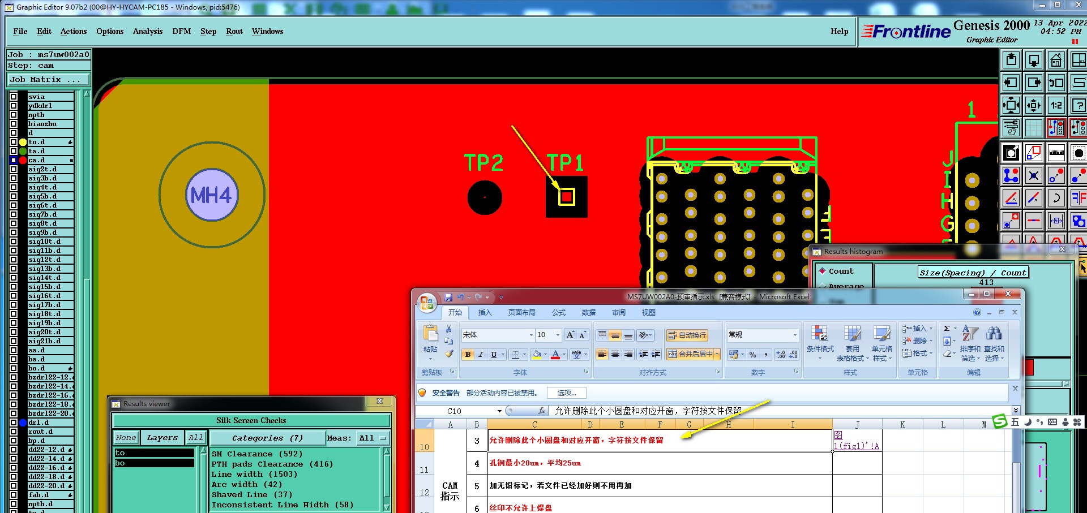Click the yellow color swatch beside to.d

tap(23, 142)
